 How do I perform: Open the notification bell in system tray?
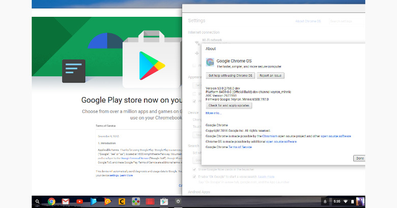coord(325,201)
